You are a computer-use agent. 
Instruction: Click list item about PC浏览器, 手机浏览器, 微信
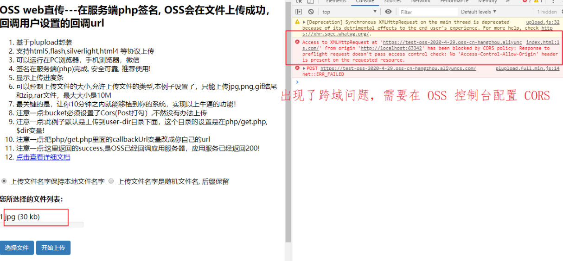(78, 60)
